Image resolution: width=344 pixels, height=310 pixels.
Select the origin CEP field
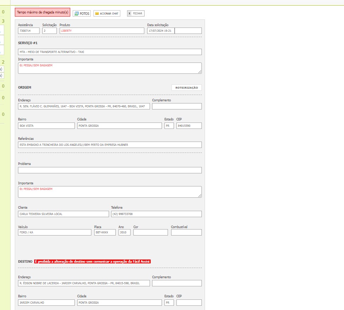(x=189, y=126)
